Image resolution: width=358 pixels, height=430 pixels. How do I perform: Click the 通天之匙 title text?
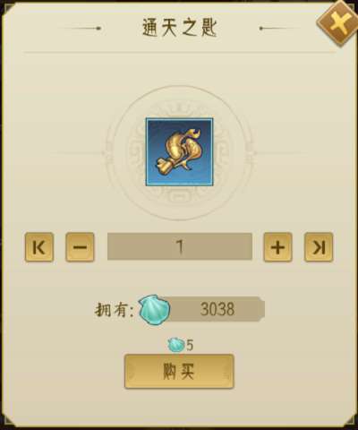coord(179,29)
